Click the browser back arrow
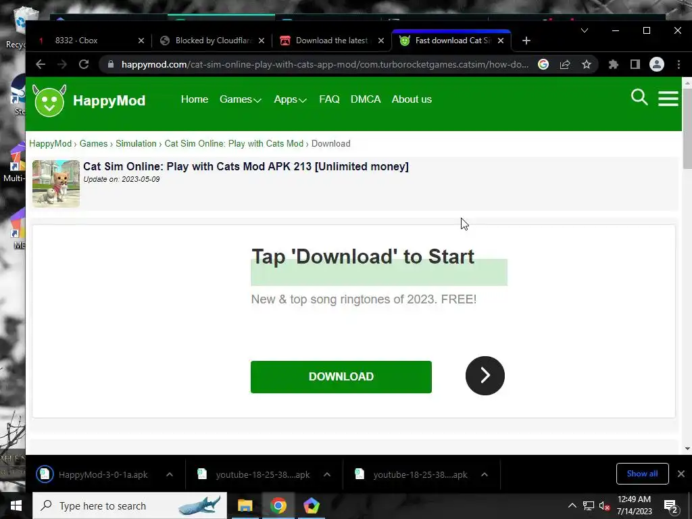 tap(41, 64)
